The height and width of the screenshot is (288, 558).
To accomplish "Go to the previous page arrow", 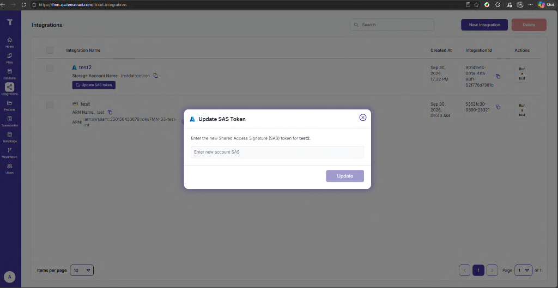I will [x=465, y=270].
